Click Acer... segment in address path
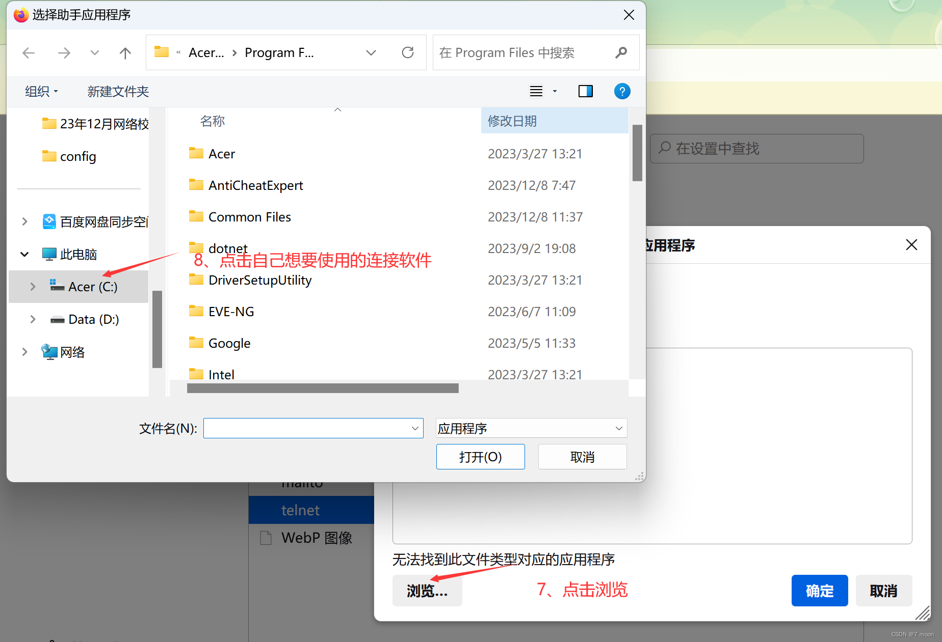942x642 pixels. tap(206, 52)
